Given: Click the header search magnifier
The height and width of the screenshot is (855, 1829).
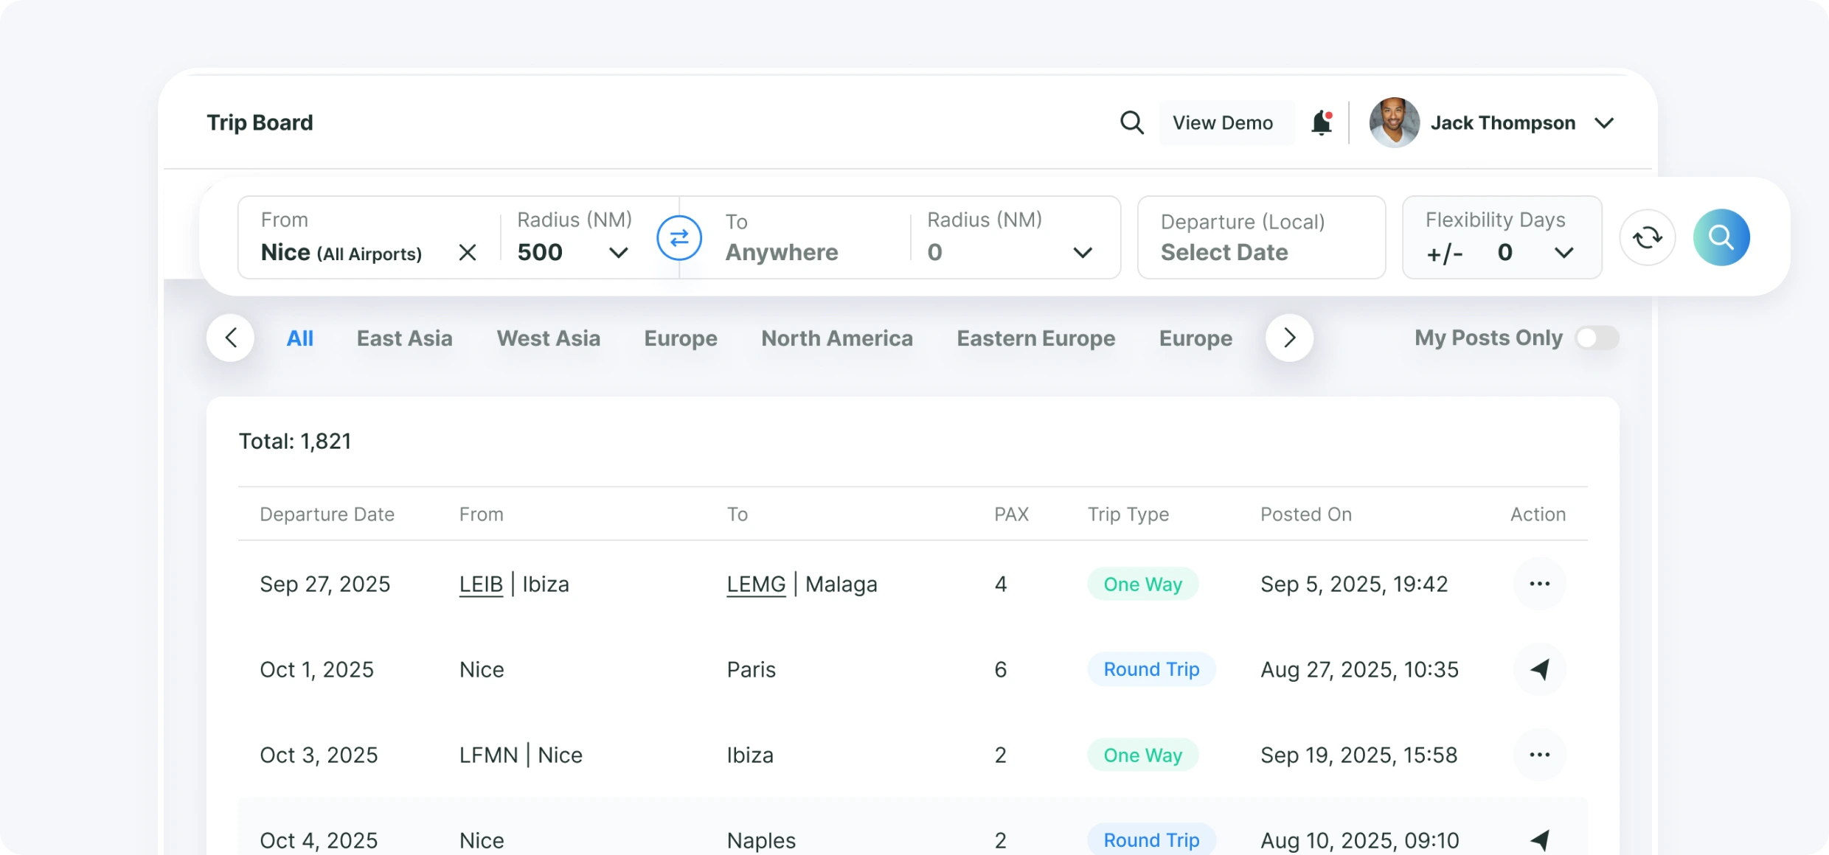Looking at the screenshot, I should pyautogui.click(x=1133, y=122).
